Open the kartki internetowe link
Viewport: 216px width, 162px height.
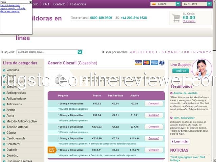[10, 5]
